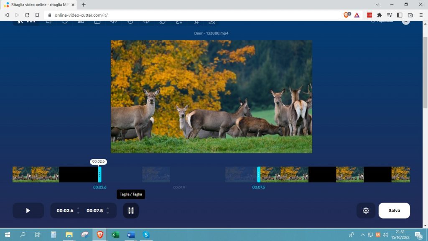Image resolution: width=428 pixels, height=241 pixels.
Task: Click the start time field 00:02.6
Action: pyautogui.click(x=65, y=211)
